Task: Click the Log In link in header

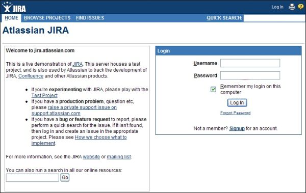Action: tap(277, 7)
